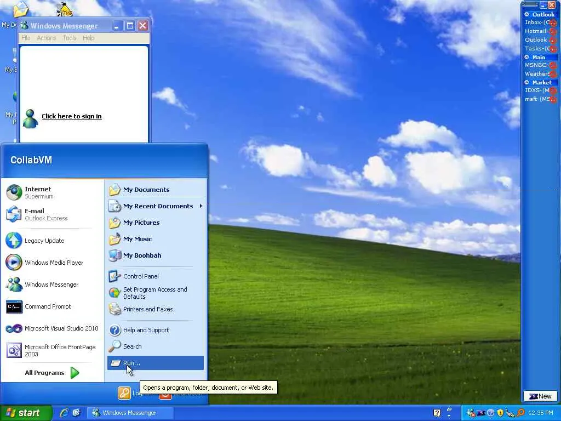Open My Music folder

(155, 239)
